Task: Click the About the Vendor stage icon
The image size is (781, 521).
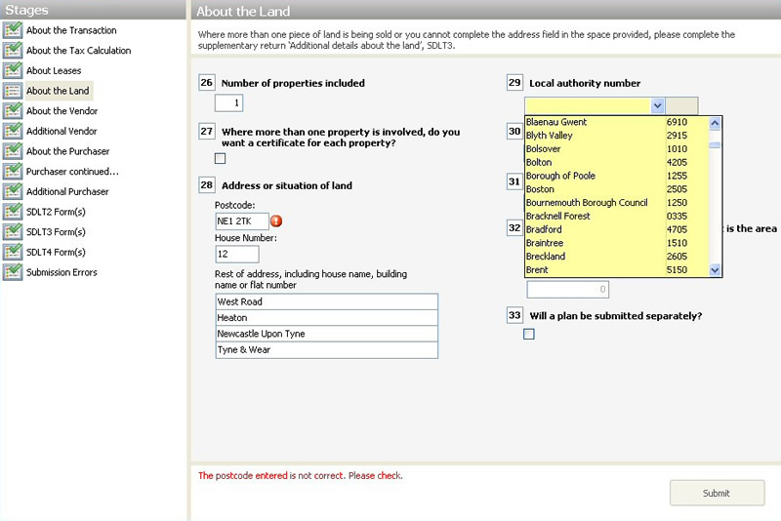Action: point(13,111)
